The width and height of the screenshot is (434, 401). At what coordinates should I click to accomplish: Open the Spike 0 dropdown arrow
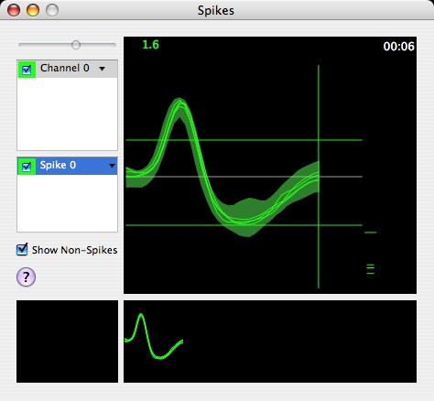pyautogui.click(x=112, y=166)
